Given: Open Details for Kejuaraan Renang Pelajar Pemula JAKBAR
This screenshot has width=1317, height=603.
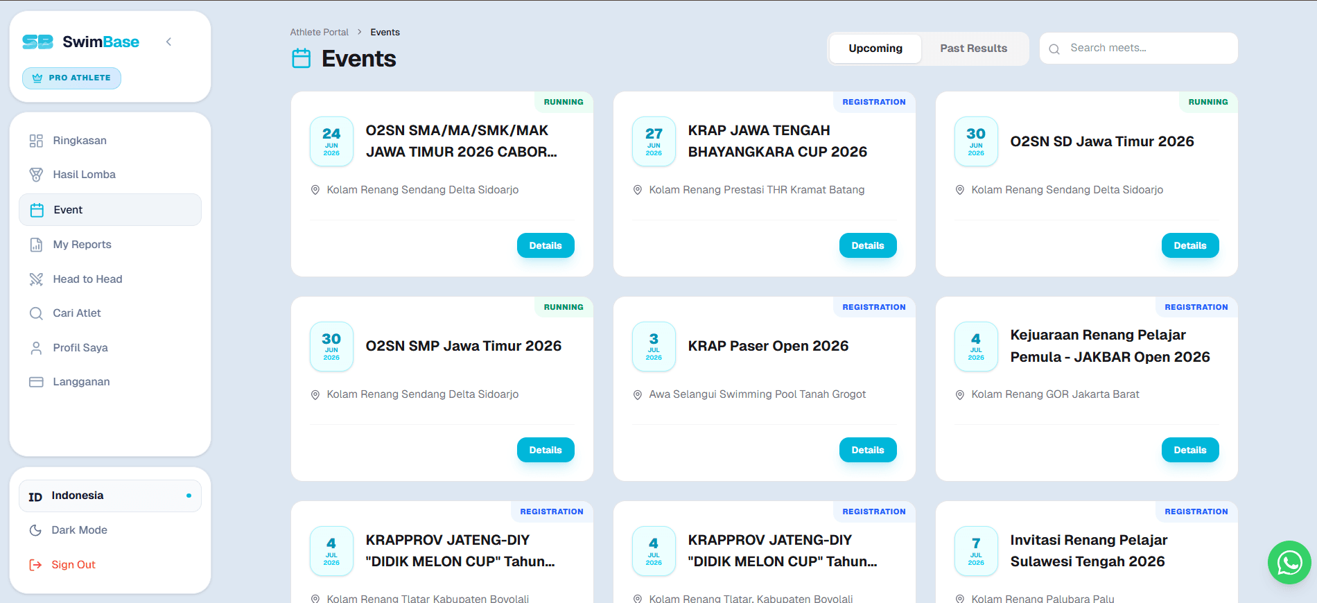Looking at the screenshot, I should pos(1190,450).
